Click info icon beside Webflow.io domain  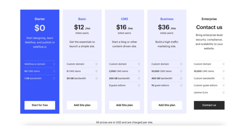54,64
